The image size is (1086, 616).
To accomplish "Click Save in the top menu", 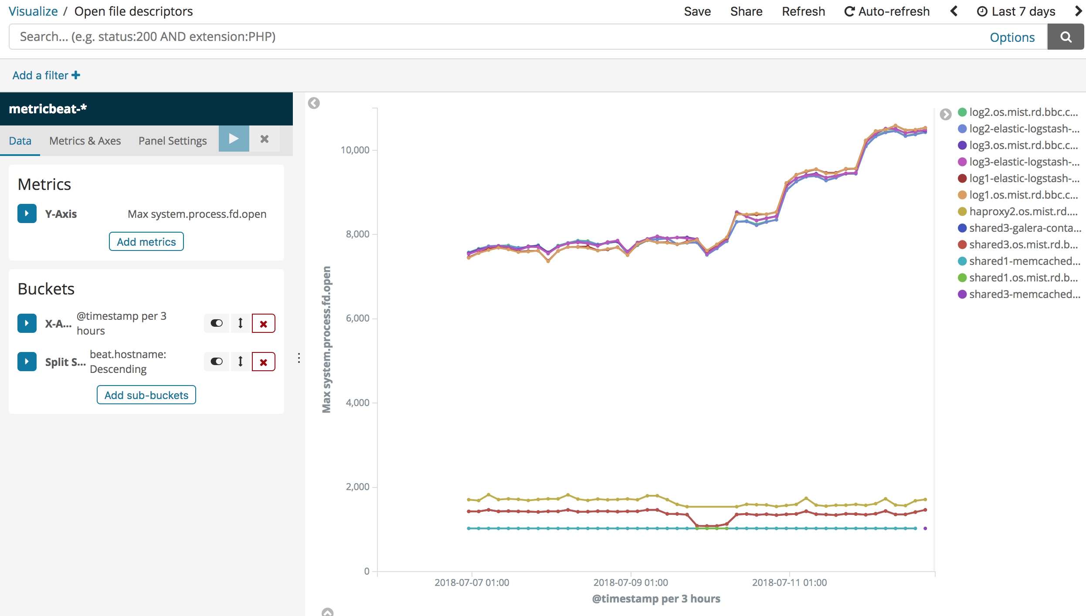I will point(697,11).
